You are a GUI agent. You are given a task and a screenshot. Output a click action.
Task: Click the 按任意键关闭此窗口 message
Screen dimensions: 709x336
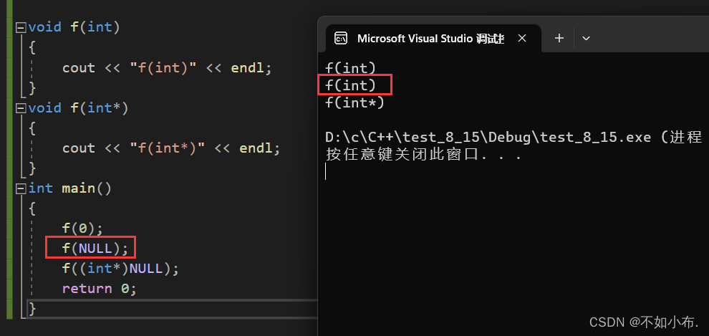click(x=423, y=154)
